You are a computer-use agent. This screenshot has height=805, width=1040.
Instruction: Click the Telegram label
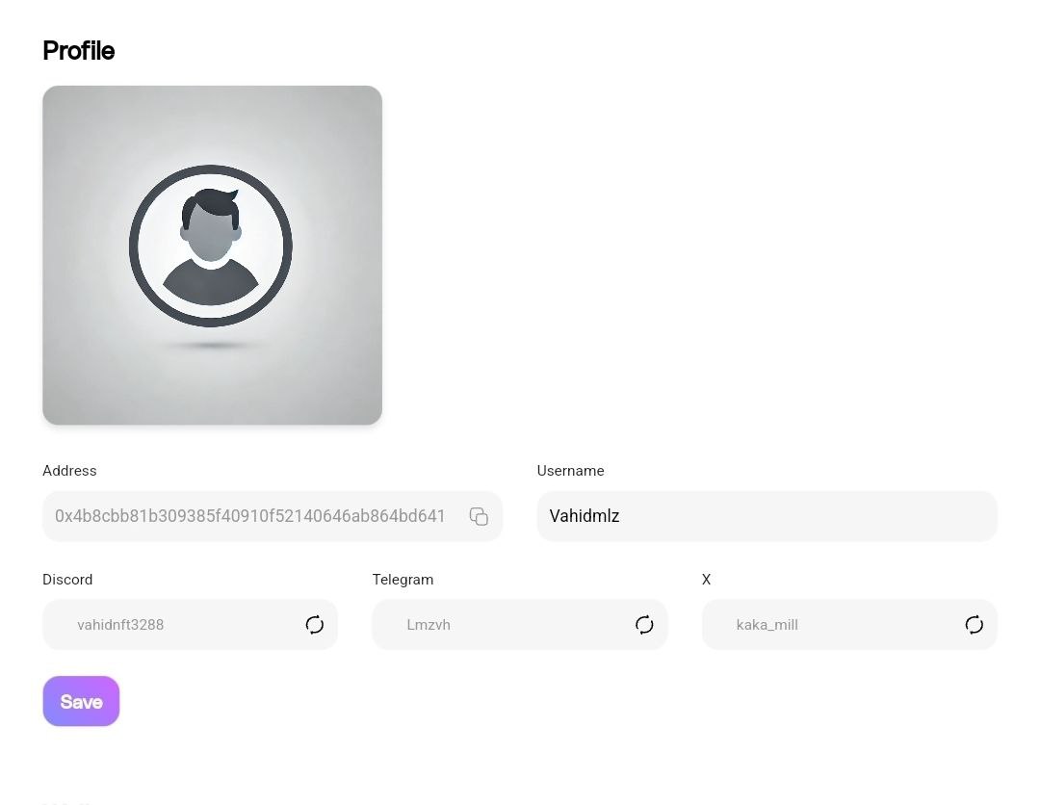point(403,580)
